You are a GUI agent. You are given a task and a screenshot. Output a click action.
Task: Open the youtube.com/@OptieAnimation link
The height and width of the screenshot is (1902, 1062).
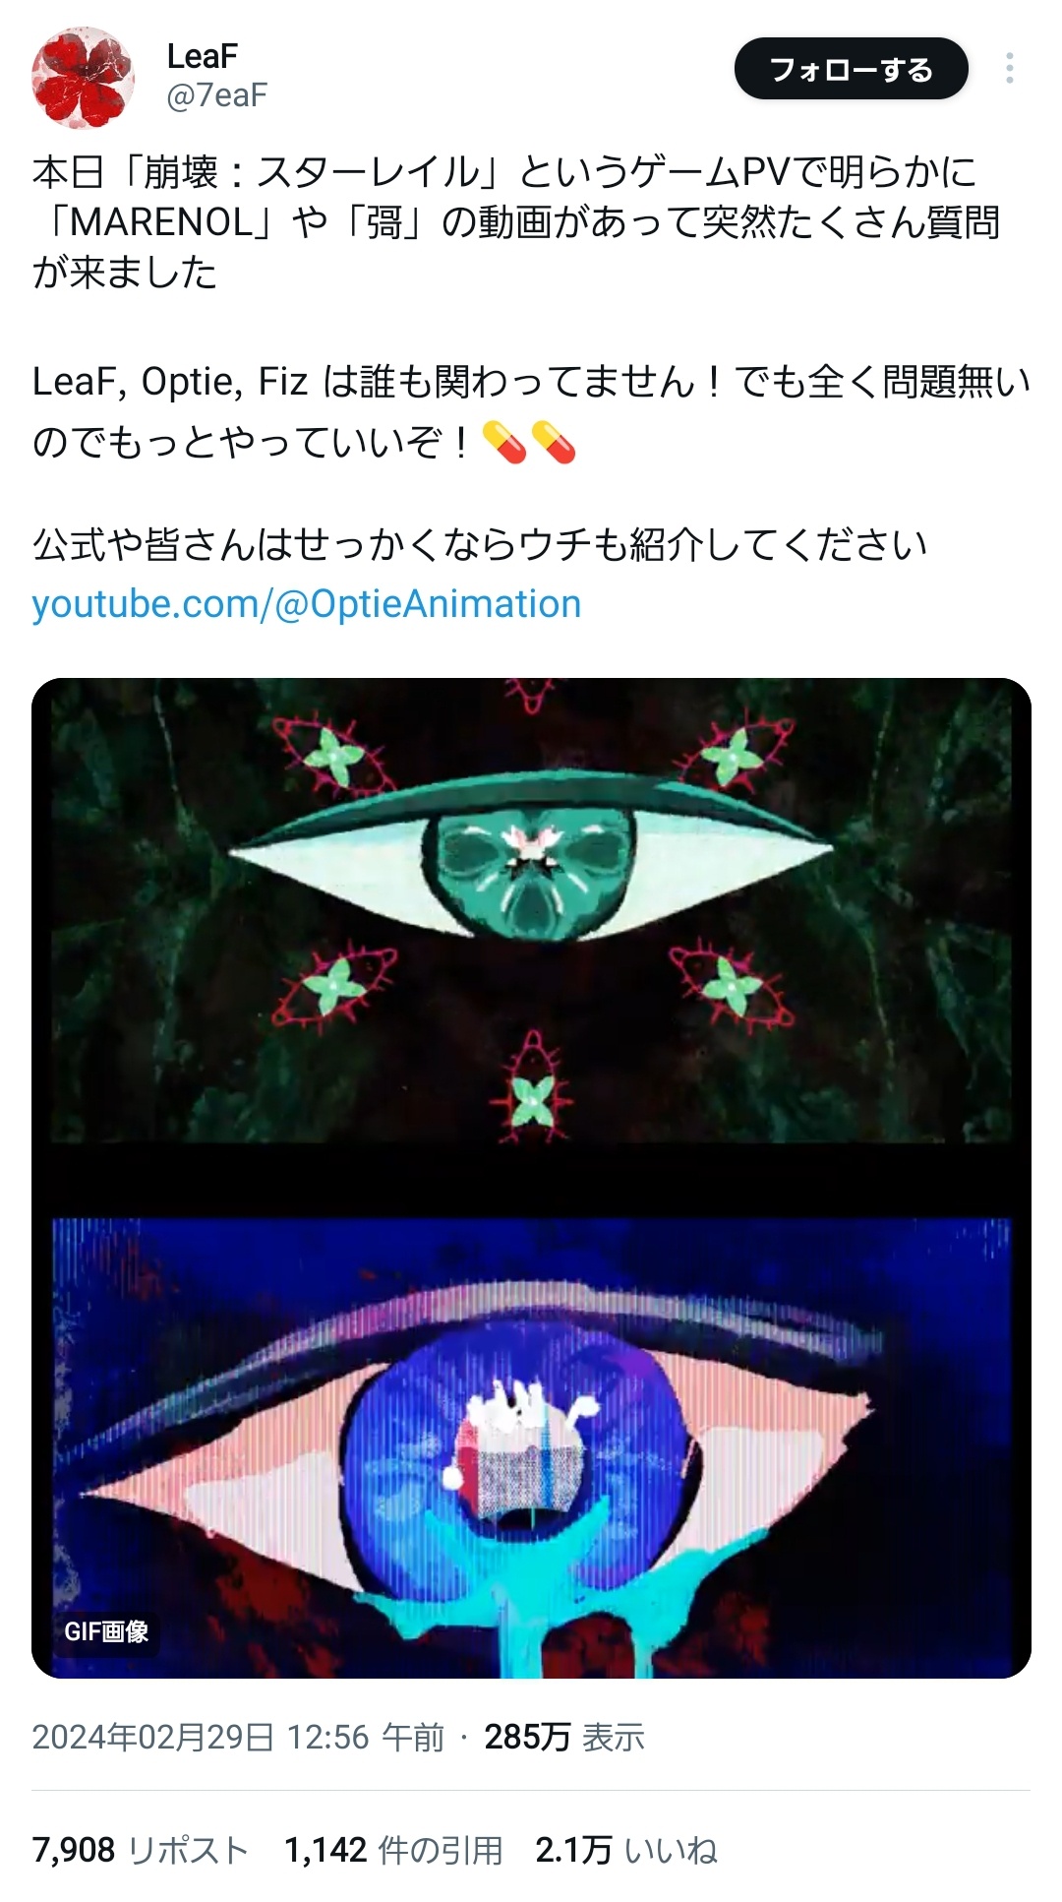click(x=307, y=603)
